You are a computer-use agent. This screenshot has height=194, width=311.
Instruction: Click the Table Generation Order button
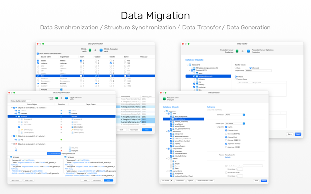pos(205,181)
